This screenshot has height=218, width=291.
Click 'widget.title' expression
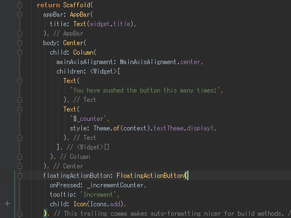pos(110,24)
